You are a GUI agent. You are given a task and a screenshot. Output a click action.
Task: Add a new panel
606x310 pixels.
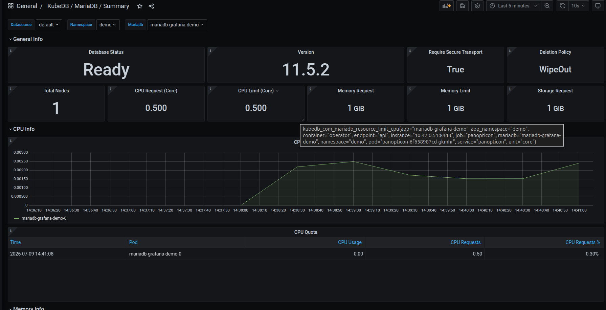[x=447, y=6]
